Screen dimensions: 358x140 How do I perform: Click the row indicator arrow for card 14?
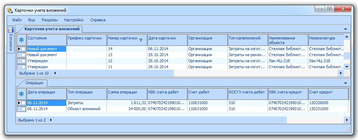(19, 49)
